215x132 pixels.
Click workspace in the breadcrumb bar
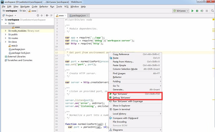pos(10,11)
